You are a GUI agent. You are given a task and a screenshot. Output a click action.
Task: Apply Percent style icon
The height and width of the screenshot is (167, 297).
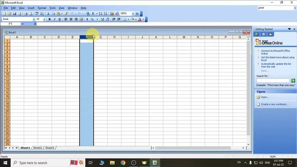92,19
